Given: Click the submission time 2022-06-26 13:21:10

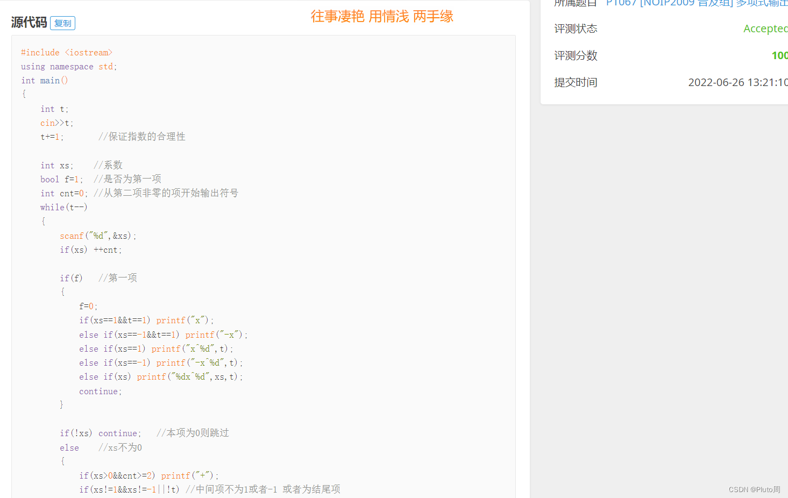Looking at the screenshot, I should (x=738, y=82).
